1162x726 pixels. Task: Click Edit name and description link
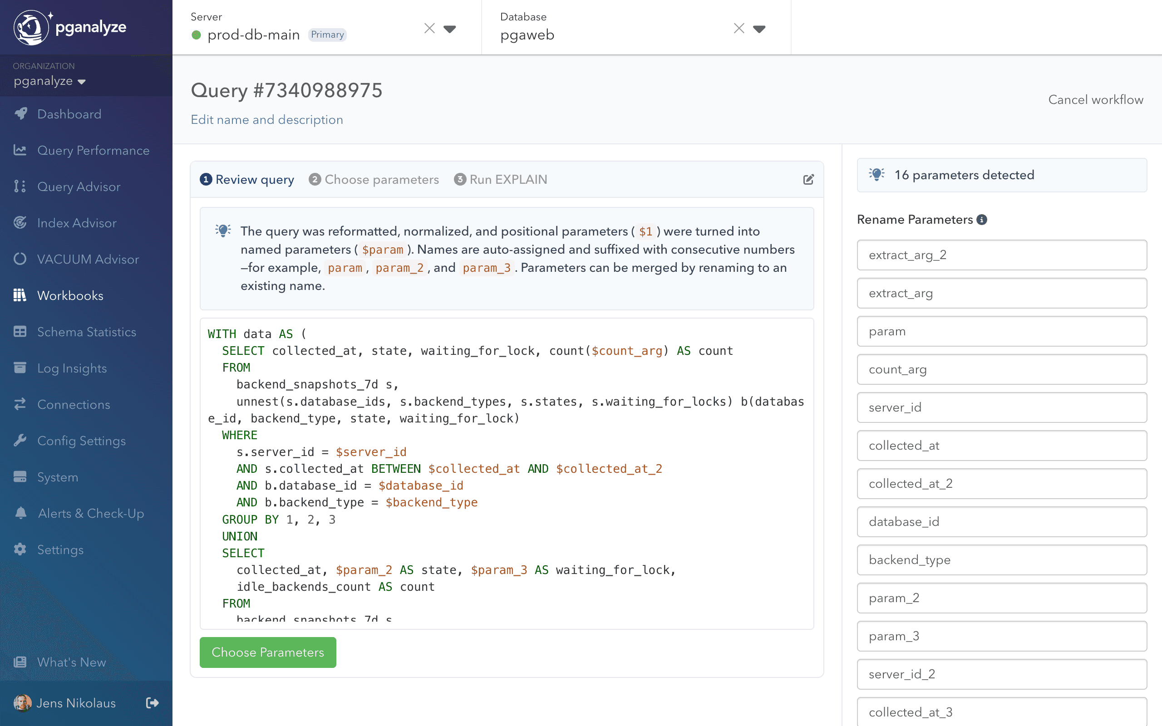click(x=266, y=119)
